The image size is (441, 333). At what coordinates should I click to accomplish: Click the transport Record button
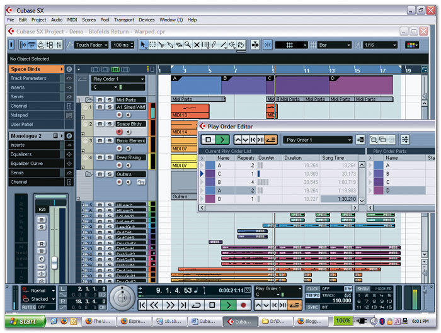(x=244, y=305)
